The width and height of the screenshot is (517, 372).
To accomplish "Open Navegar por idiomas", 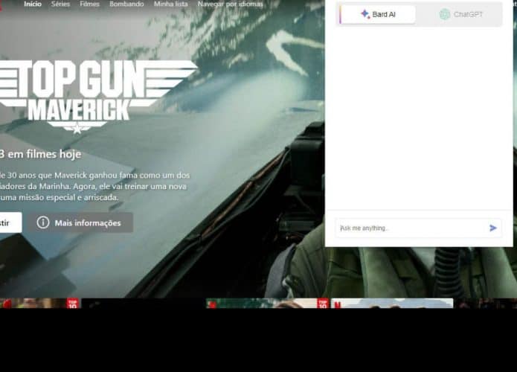I will (230, 4).
